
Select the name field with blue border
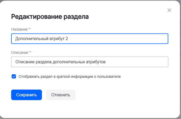90,39
